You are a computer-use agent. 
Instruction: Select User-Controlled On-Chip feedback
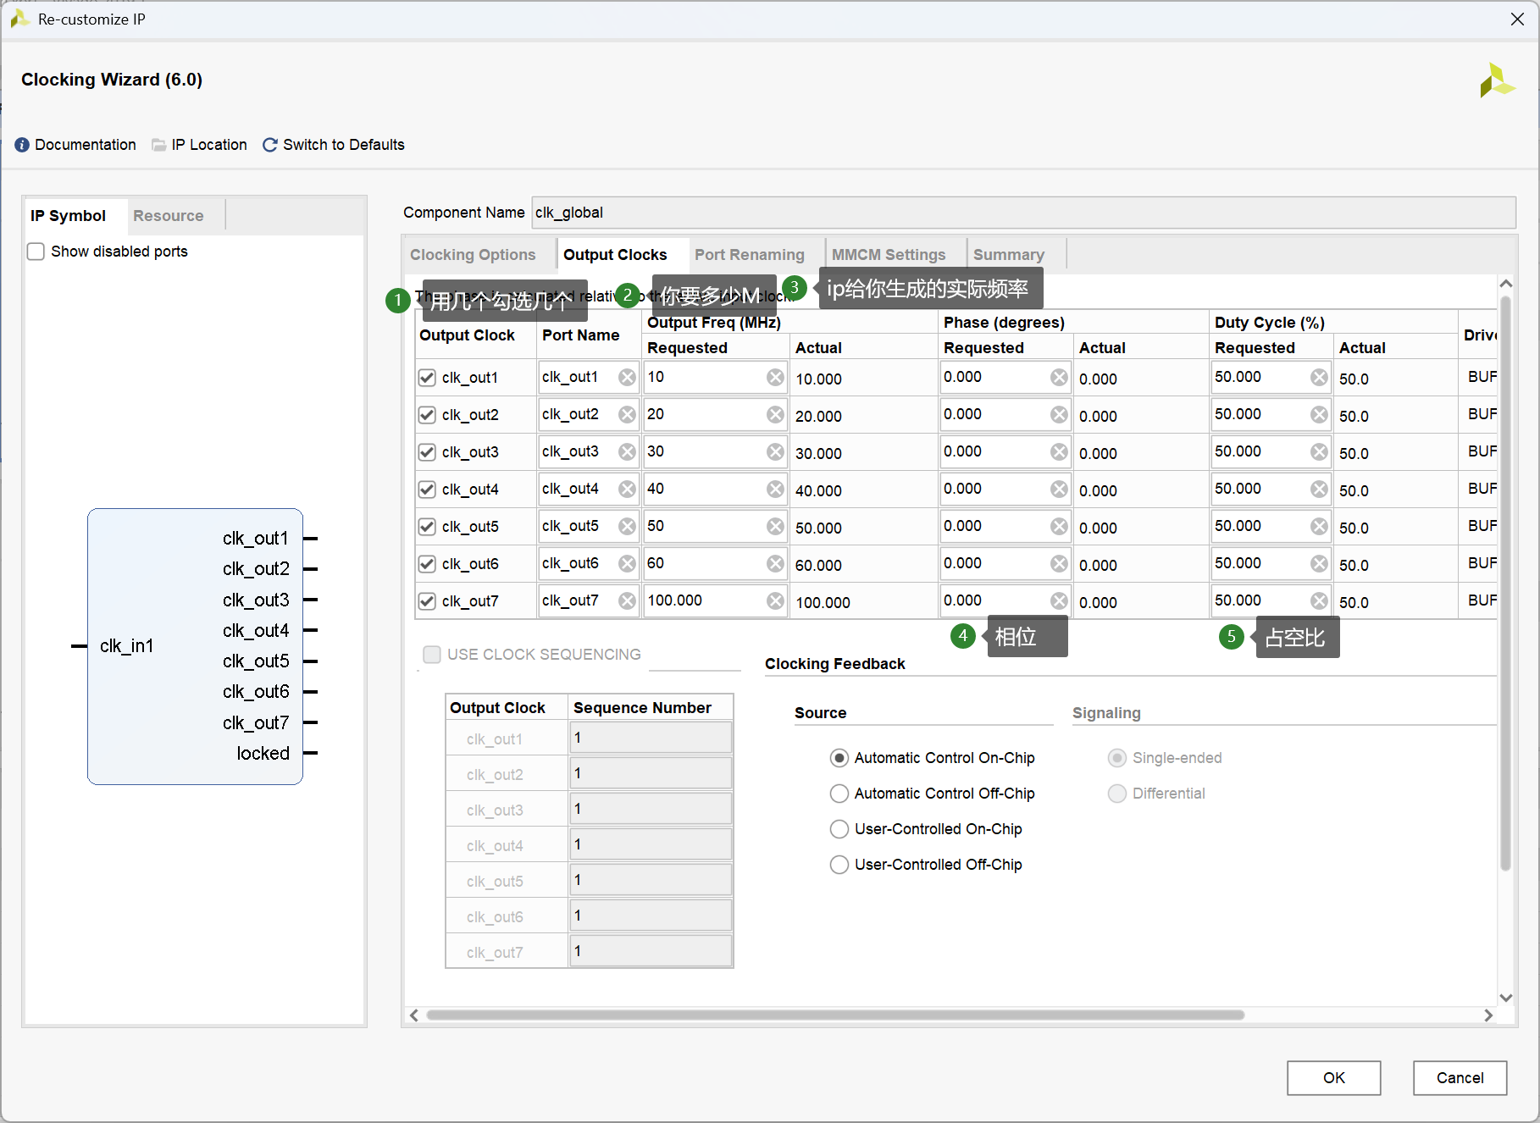click(839, 829)
